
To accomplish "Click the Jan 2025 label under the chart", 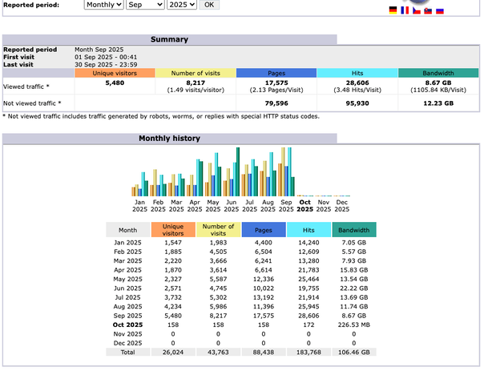I will pos(140,206).
